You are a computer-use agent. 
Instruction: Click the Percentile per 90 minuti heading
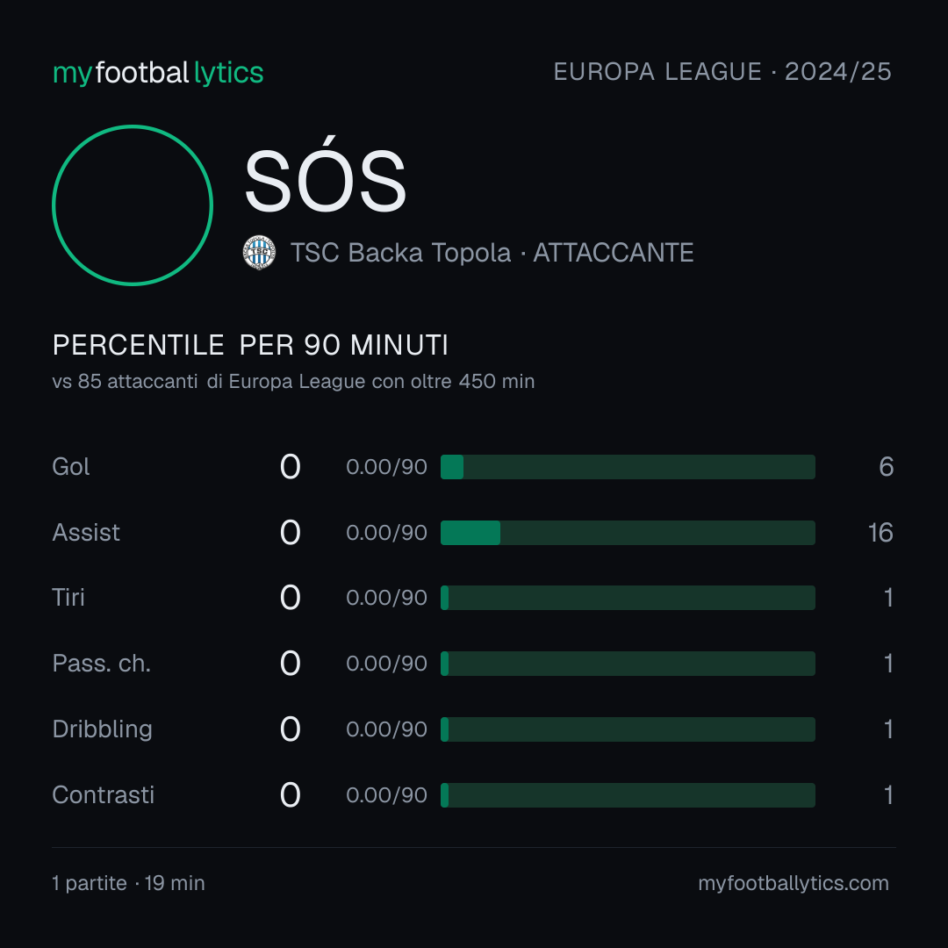coord(250,345)
